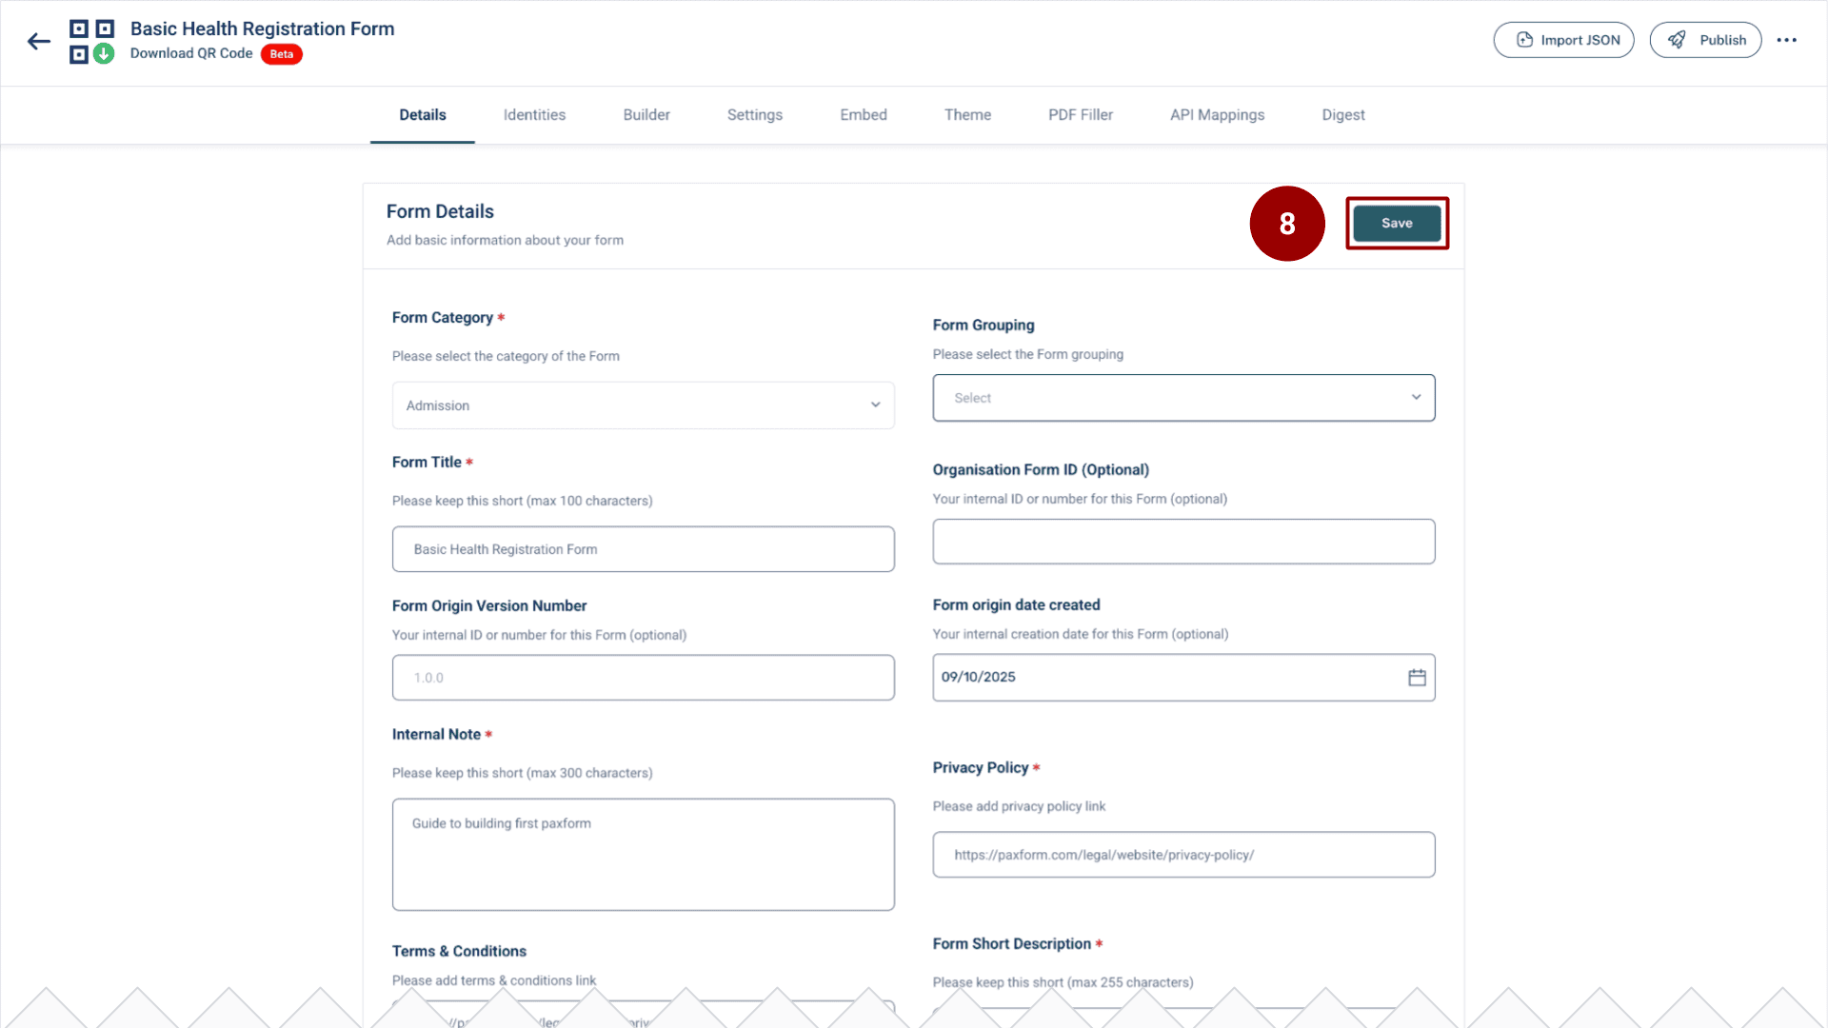Image resolution: width=1828 pixels, height=1028 pixels.
Task: Click the import icon on Import JSON button
Action: tap(1524, 39)
